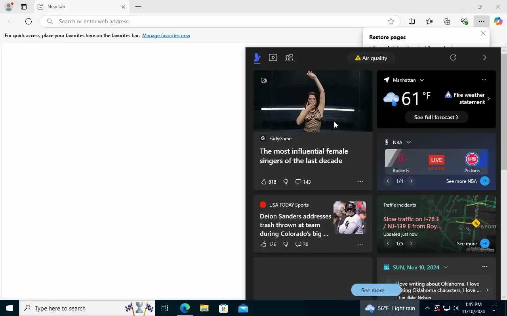Open the singer photo thumbnail

313,101
